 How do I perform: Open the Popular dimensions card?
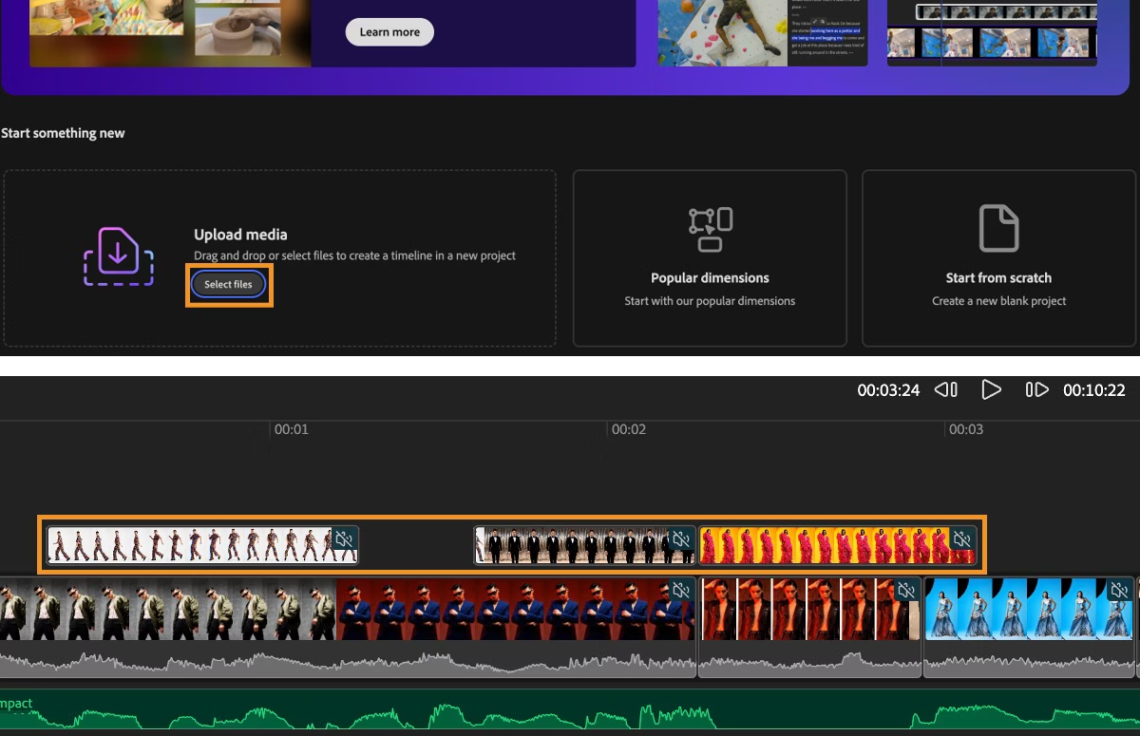pyautogui.click(x=709, y=258)
